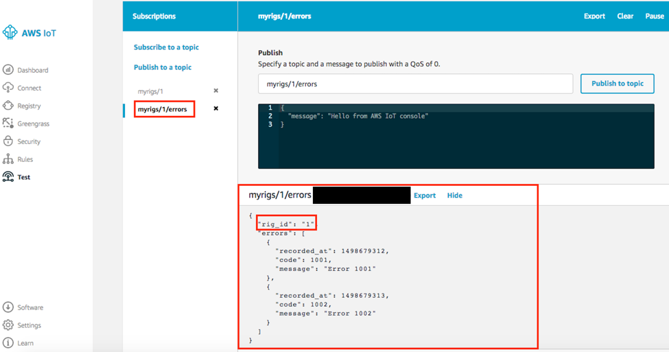Click the Connect cloud icon
Viewport: 669px width, 352px height.
tap(8, 87)
